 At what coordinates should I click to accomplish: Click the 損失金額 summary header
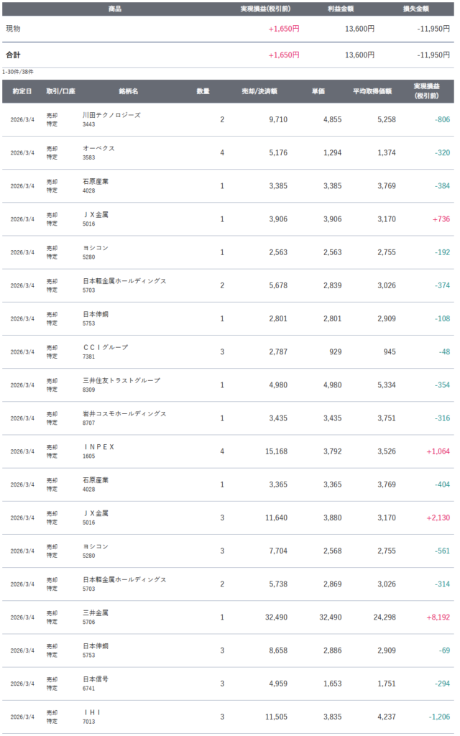(415, 9)
